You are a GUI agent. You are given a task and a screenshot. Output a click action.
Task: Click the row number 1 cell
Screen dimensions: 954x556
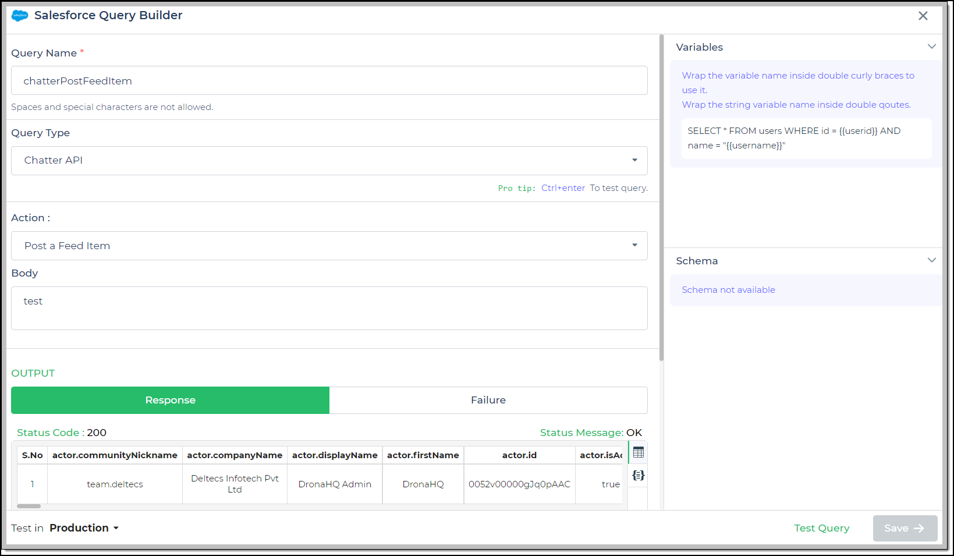click(33, 484)
